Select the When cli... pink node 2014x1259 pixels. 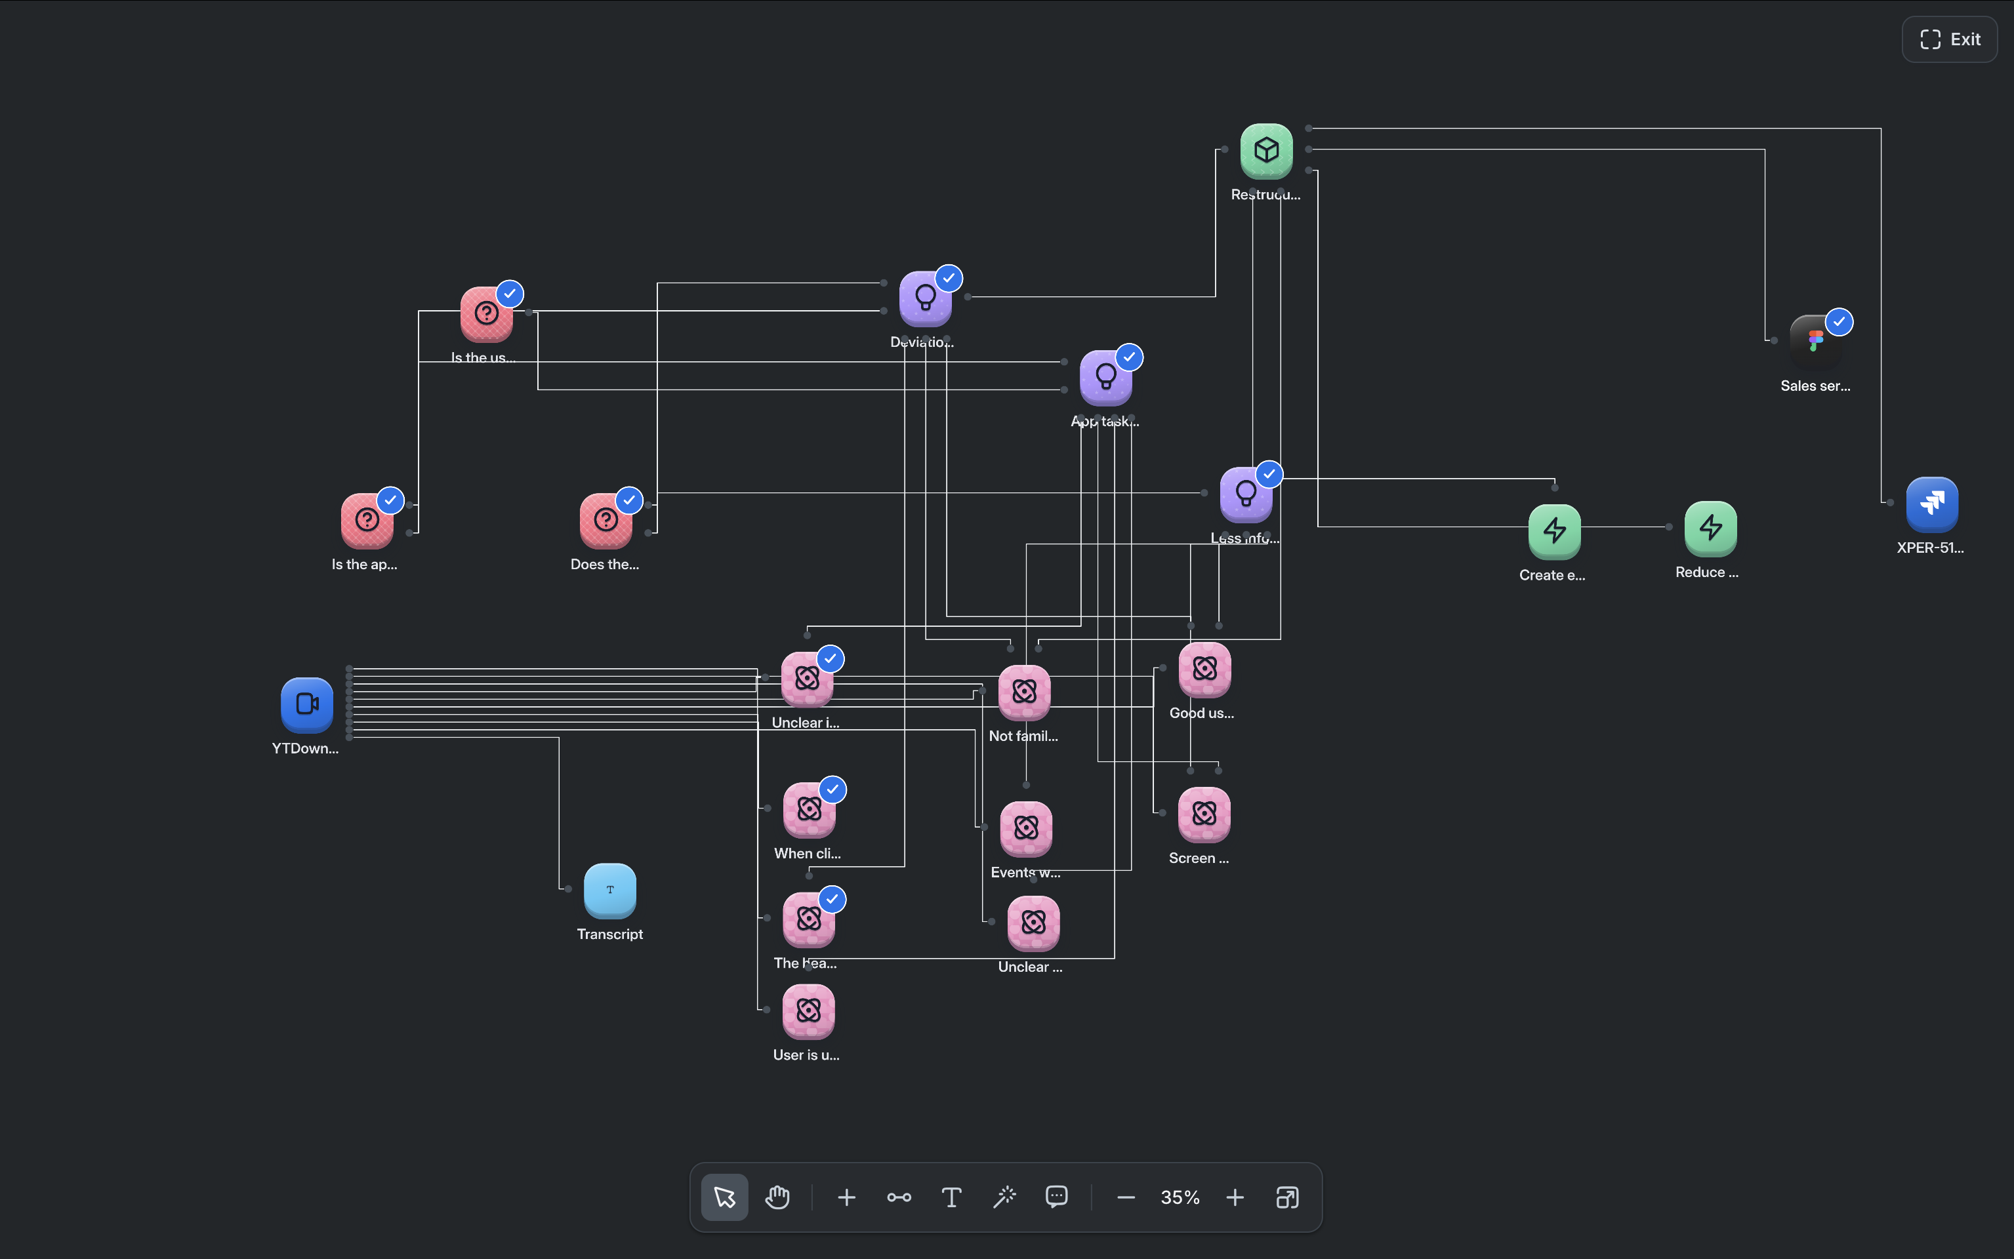[810, 809]
